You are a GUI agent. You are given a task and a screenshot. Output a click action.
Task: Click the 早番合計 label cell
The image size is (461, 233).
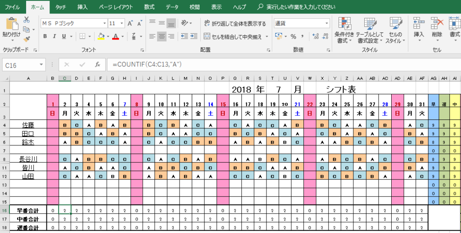28,210
